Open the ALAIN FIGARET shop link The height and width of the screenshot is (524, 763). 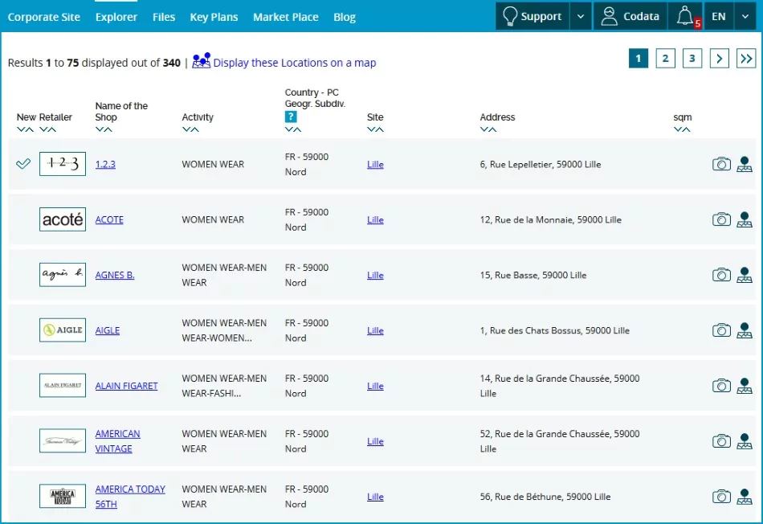point(127,386)
